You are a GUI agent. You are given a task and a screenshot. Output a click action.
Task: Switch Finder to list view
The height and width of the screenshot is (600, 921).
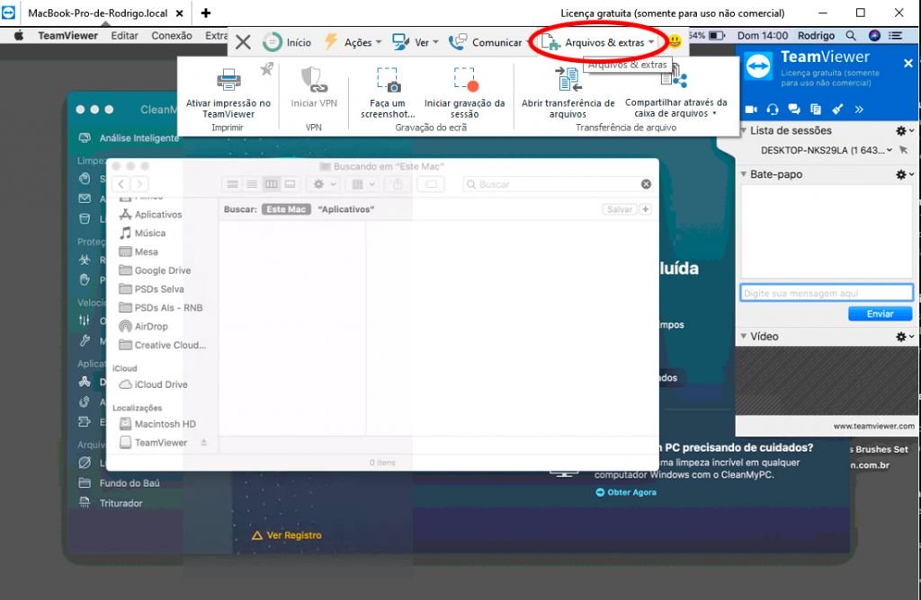[252, 184]
